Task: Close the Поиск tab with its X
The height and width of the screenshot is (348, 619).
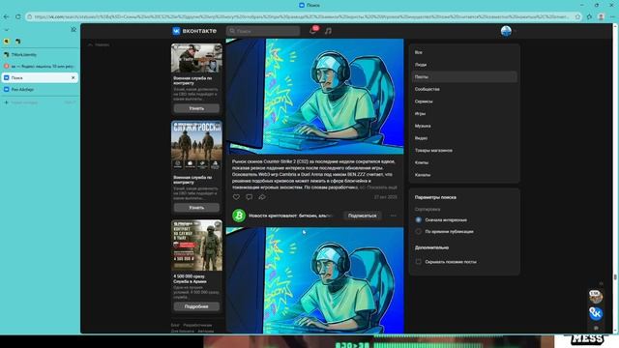Action: [x=74, y=77]
